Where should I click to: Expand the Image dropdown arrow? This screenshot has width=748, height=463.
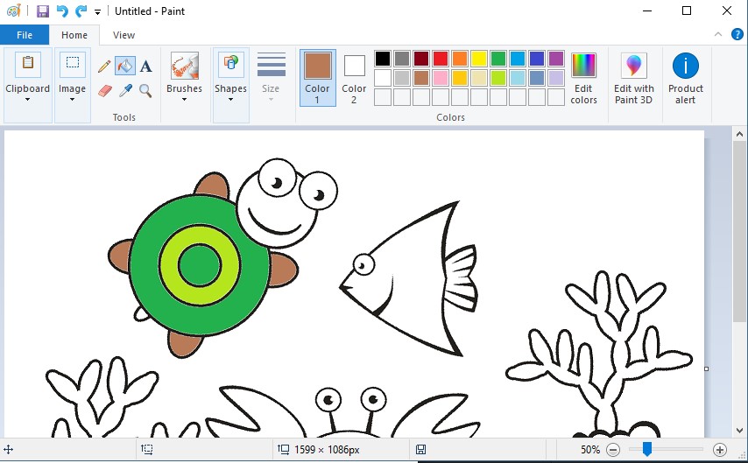coord(73,100)
